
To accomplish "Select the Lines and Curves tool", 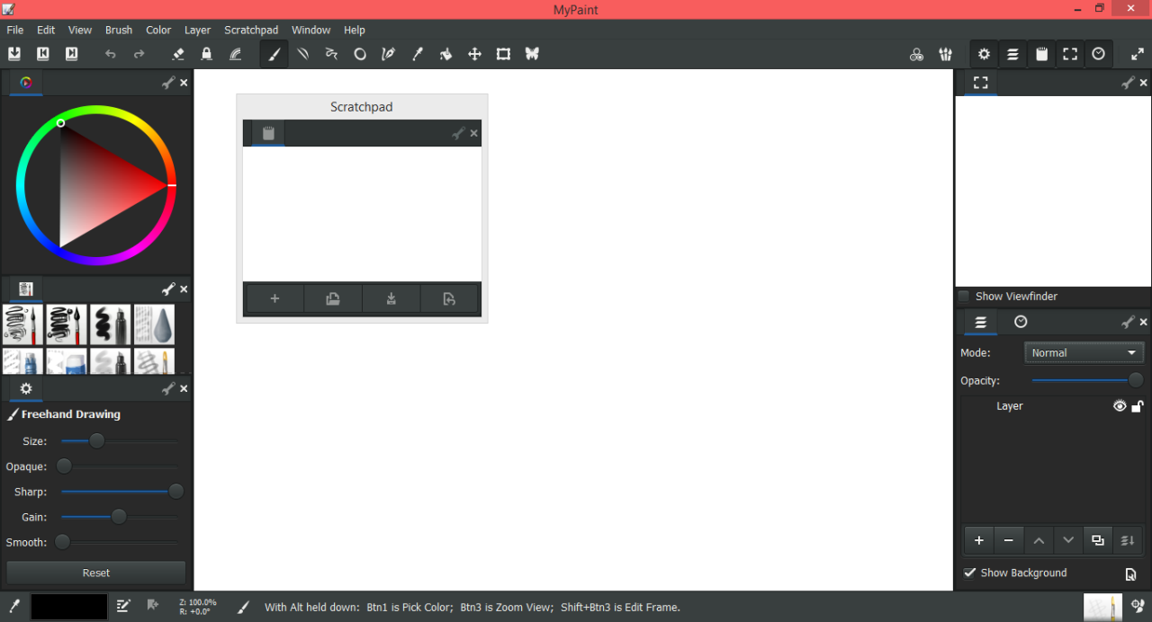I will [303, 54].
